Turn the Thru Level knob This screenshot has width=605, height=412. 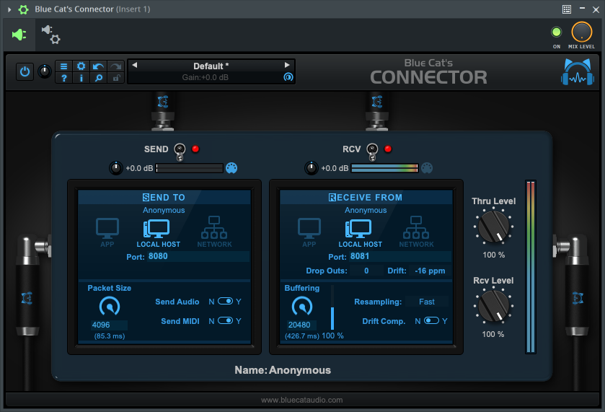pos(493,227)
